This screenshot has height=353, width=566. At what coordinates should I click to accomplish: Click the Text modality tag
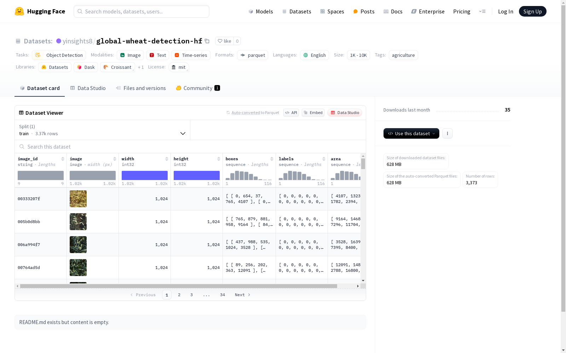pos(157,55)
